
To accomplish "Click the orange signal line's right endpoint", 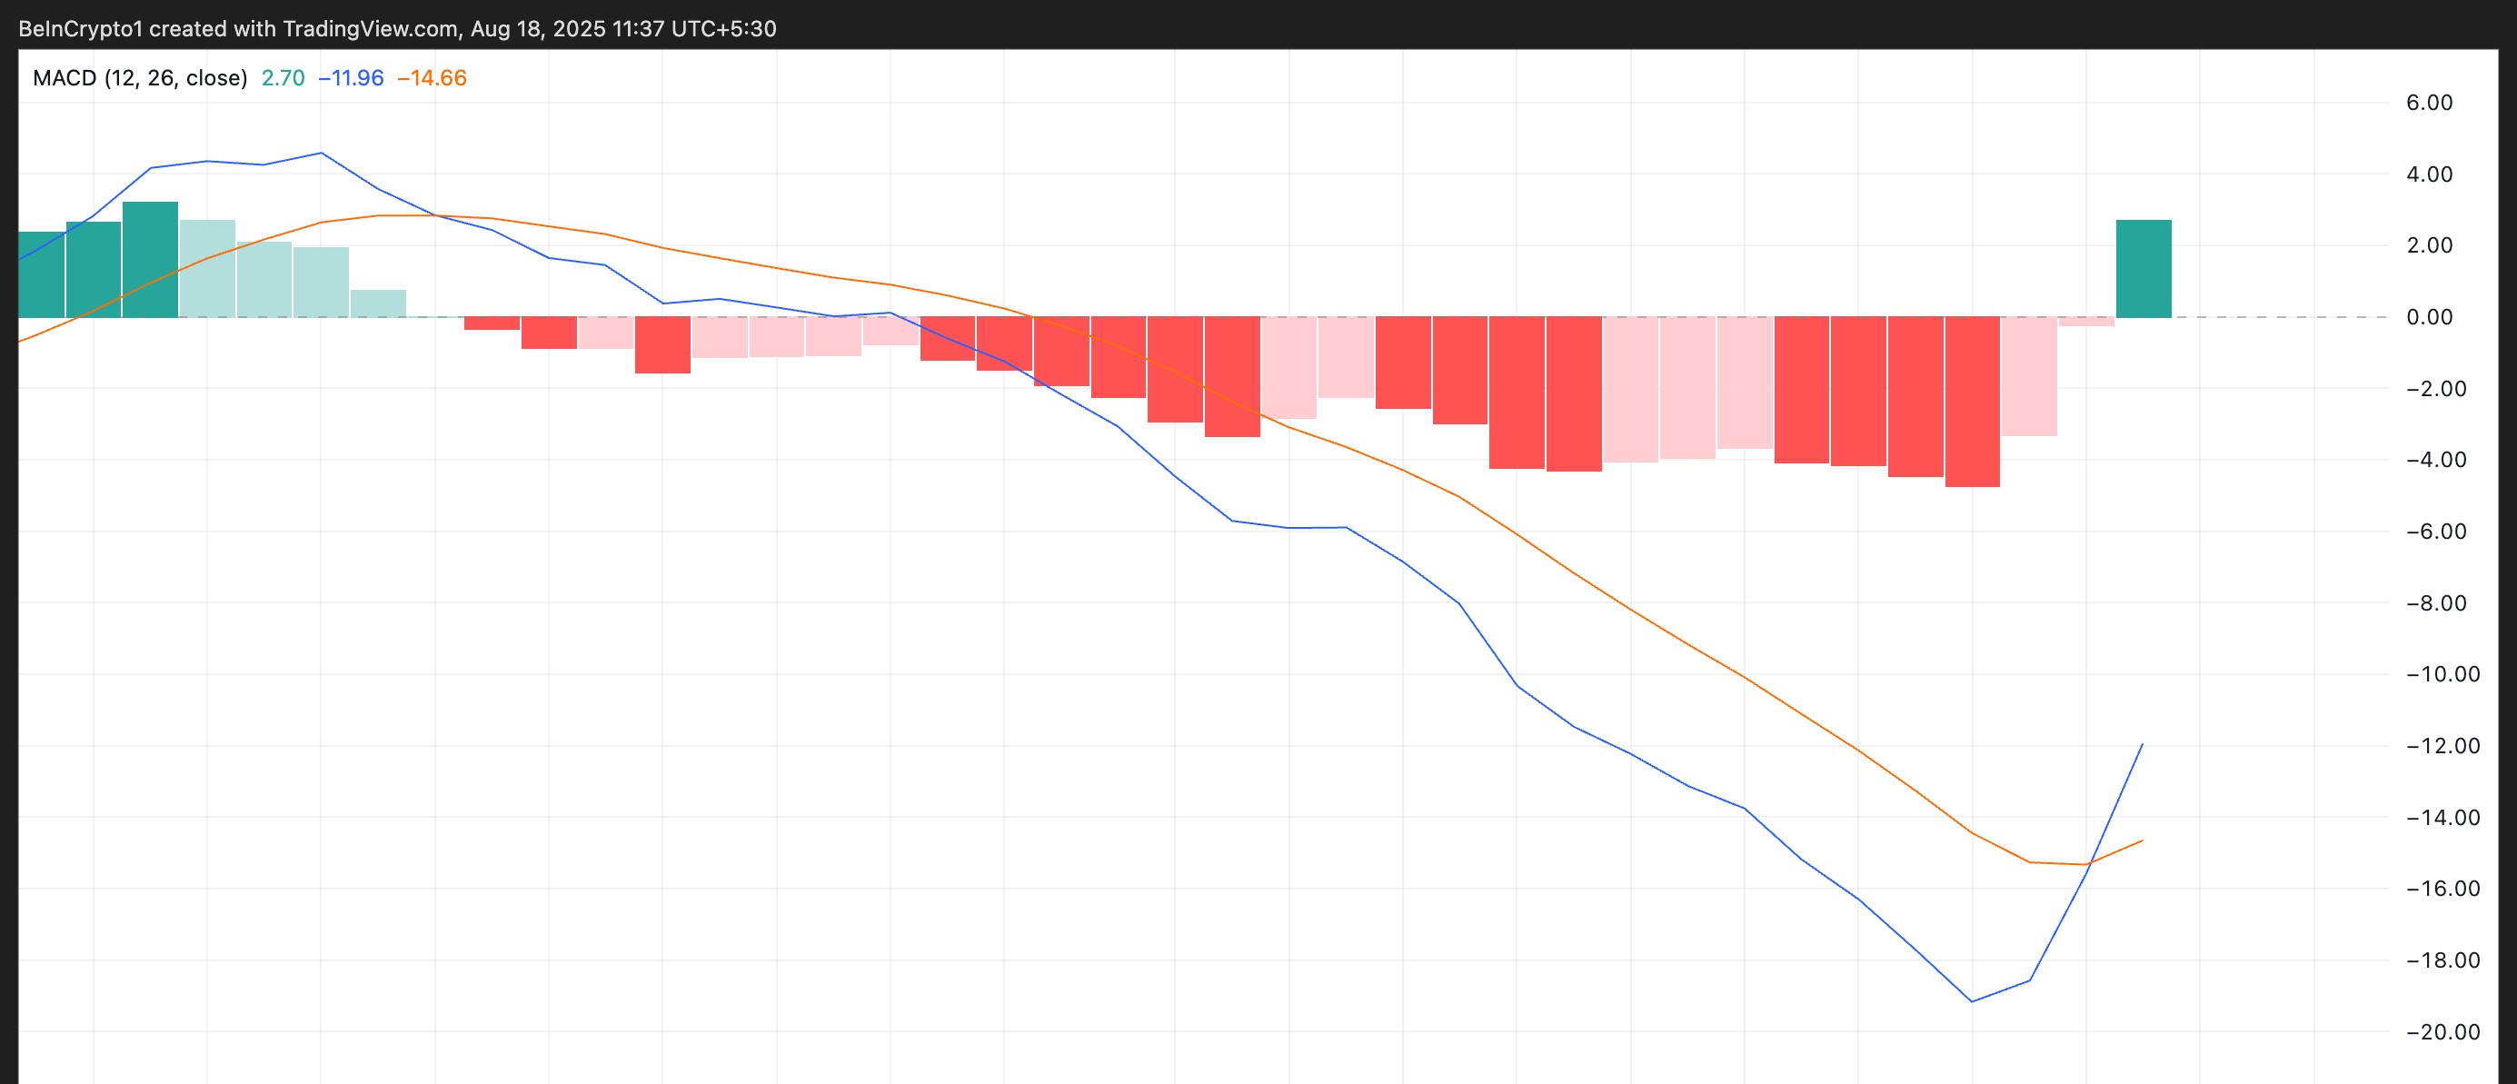I will [x=2142, y=840].
